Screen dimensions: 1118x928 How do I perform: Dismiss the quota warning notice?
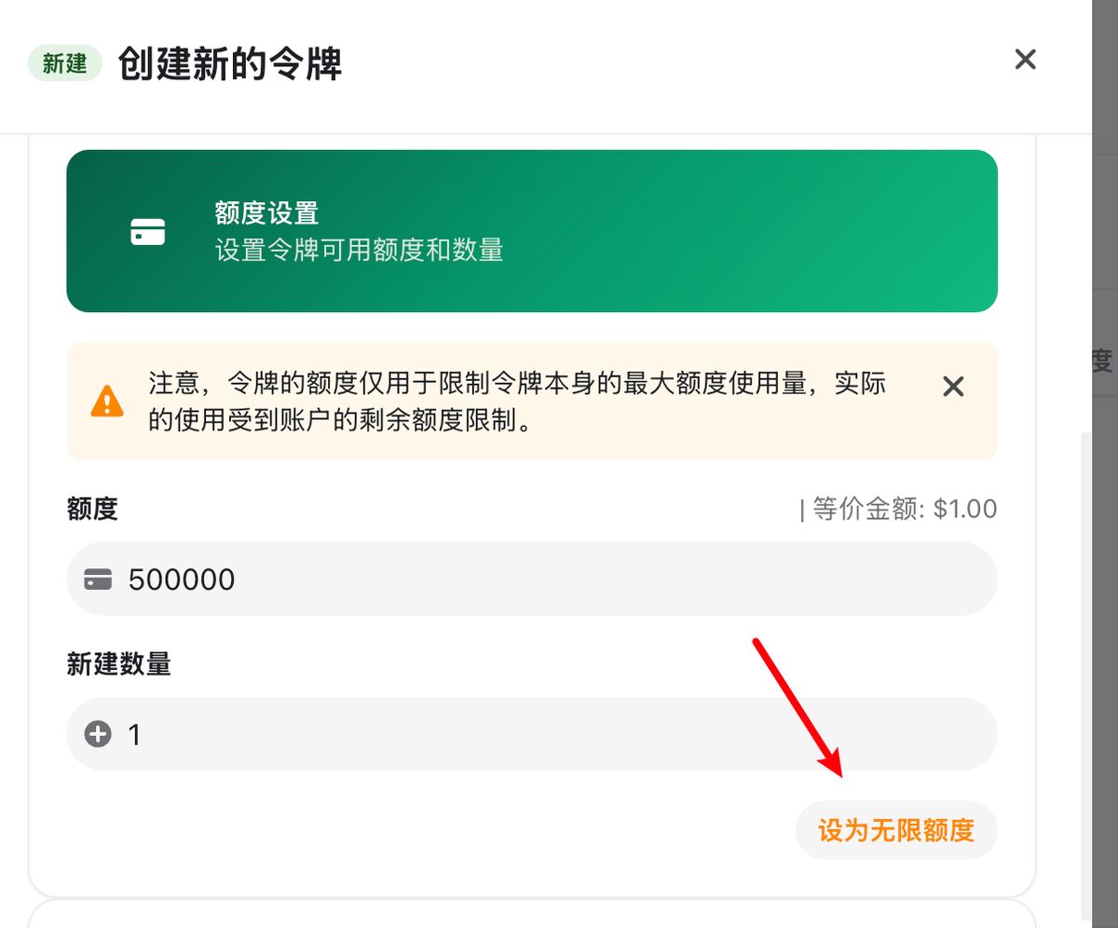point(952,387)
